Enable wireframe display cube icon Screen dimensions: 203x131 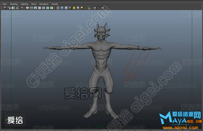click(58, 8)
